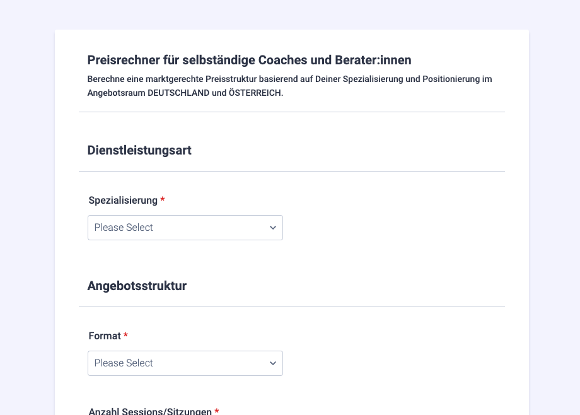
Task: Click the chevron arrow in Spezialisierung field
Action: click(273, 228)
